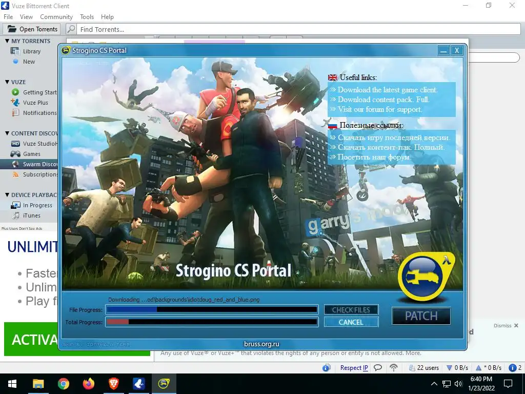Open the Library icon in Vuze sidebar
Image resolution: width=525 pixels, height=394 pixels.
(x=15, y=51)
